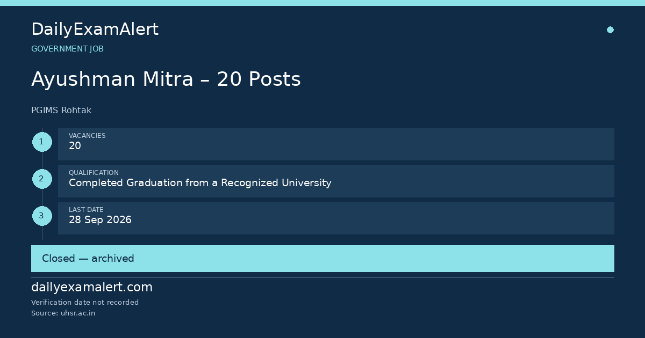Screen dimensions: 645x338
Task: Click the LAST DATE label
Action: pyautogui.click(x=86, y=210)
